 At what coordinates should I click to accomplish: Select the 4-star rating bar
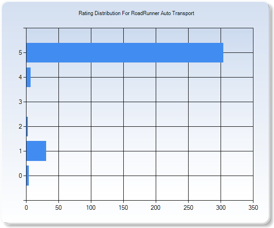[x=28, y=77]
